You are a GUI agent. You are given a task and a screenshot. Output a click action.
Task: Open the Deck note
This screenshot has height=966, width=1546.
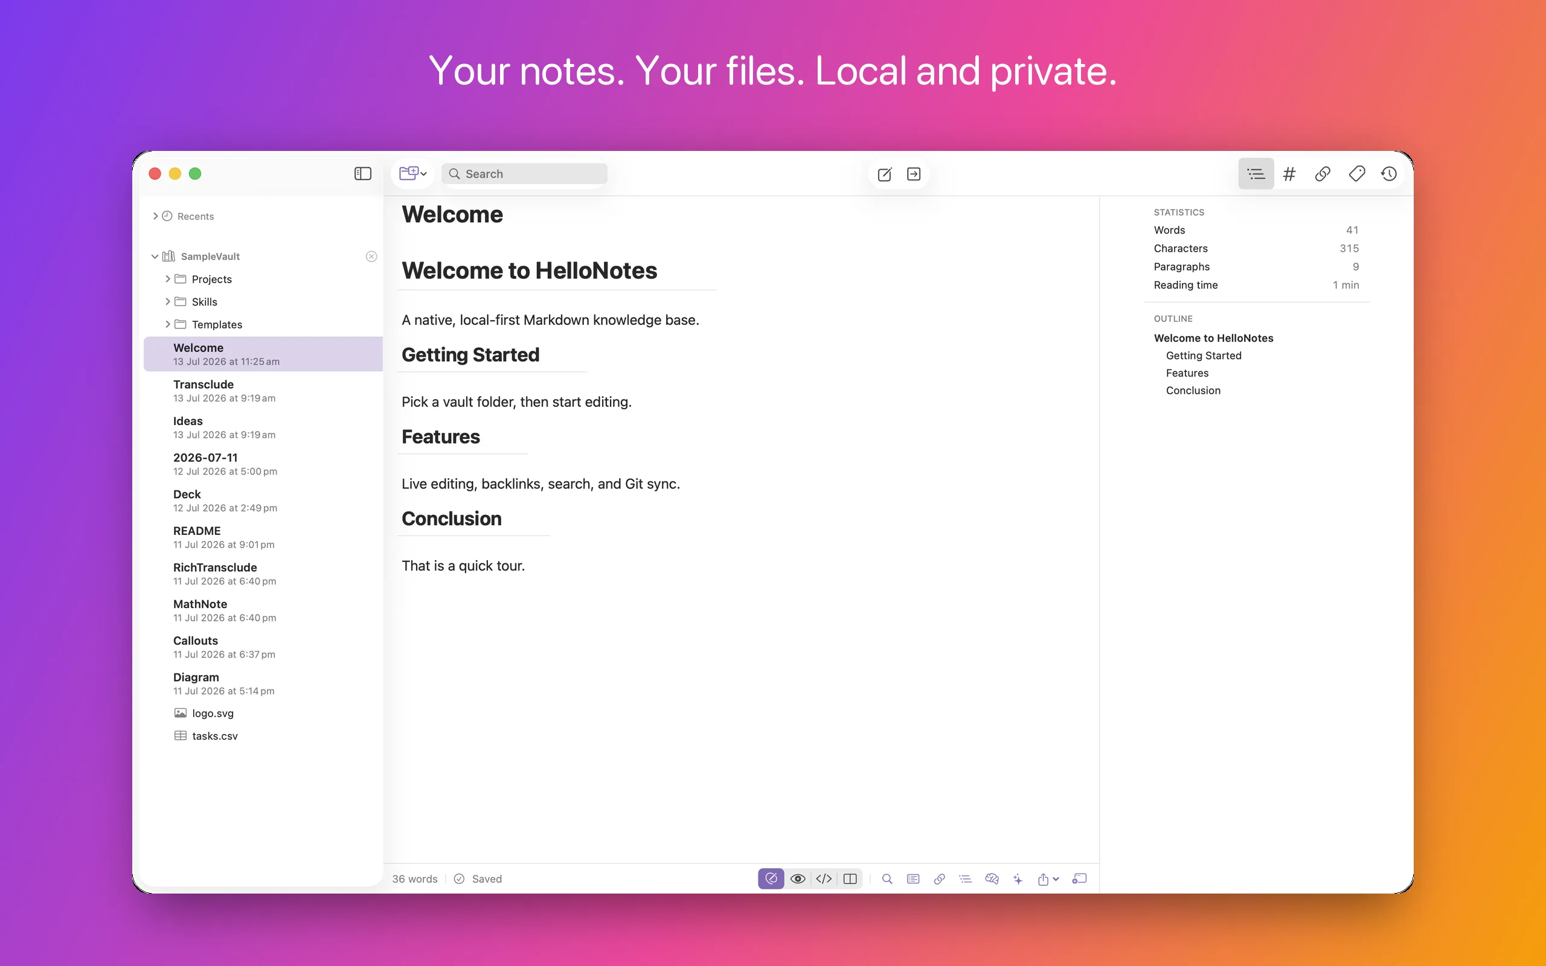click(x=263, y=501)
